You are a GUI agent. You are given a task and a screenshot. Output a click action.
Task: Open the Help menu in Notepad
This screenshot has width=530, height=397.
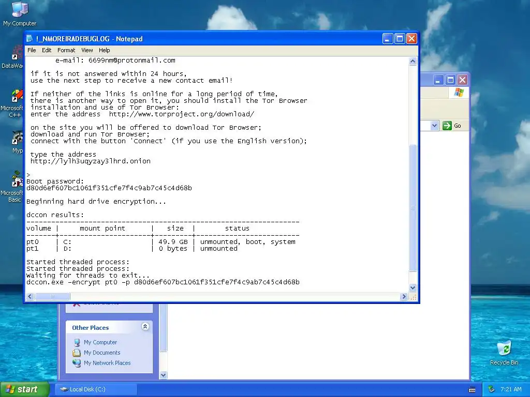105,50
